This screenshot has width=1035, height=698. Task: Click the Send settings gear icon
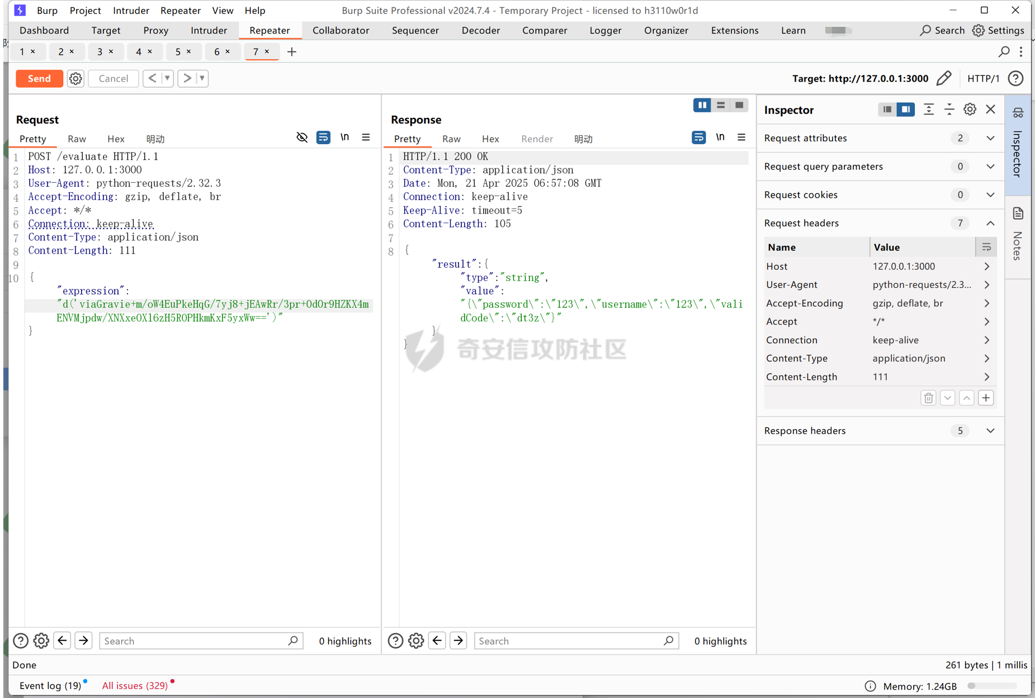tap(75, 79)
